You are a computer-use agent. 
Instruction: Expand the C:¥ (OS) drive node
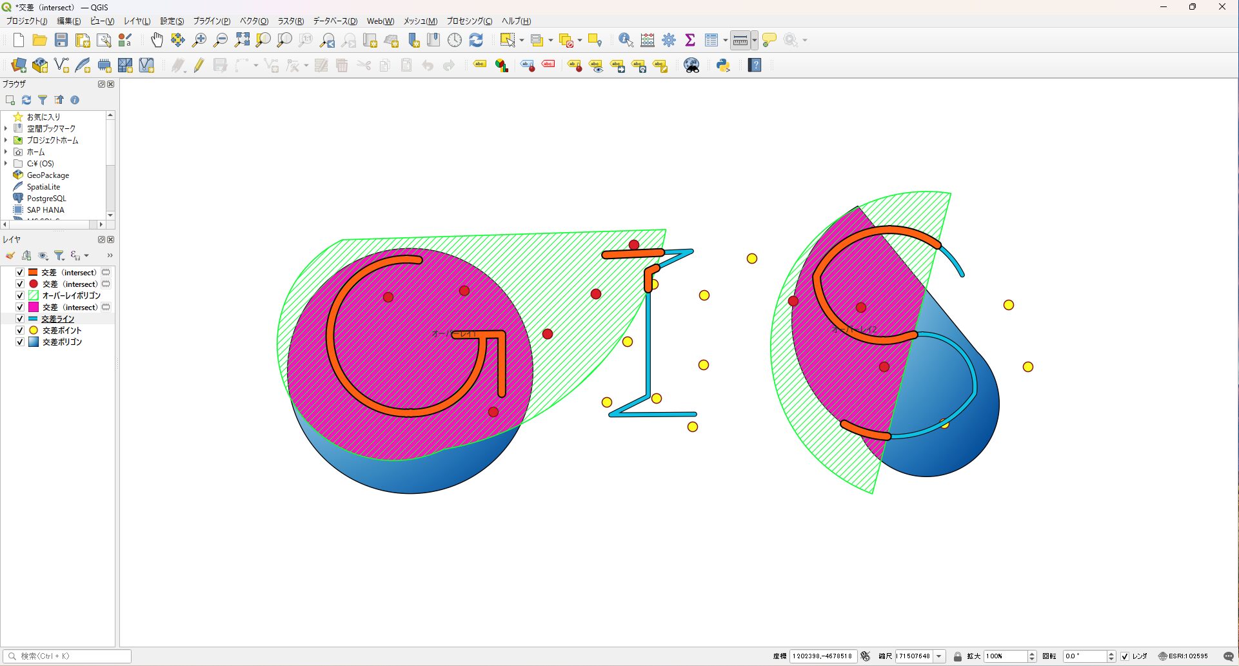tap(6, 163)
